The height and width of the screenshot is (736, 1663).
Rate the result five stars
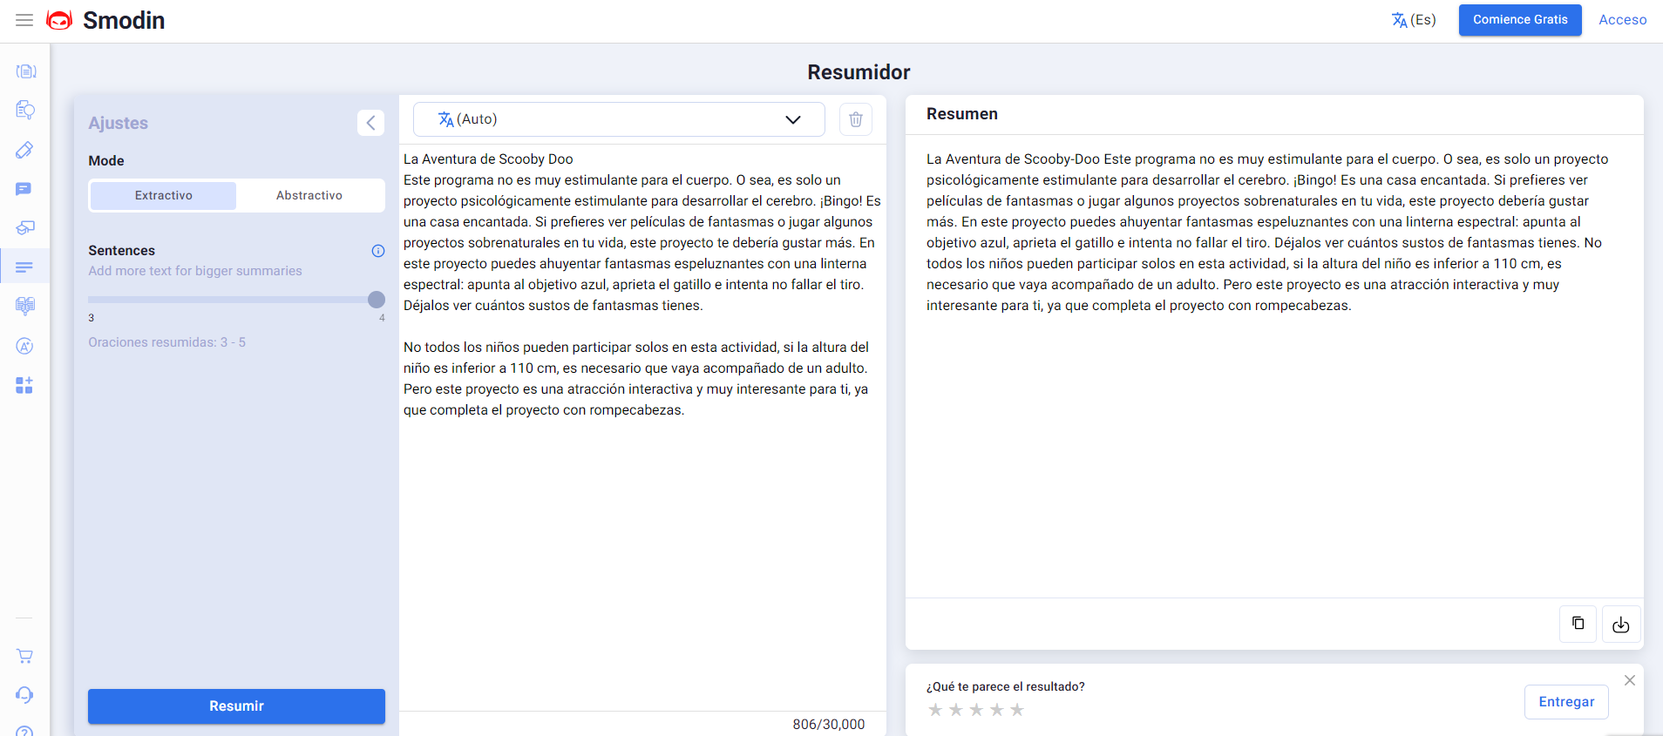click(1017, 710)
